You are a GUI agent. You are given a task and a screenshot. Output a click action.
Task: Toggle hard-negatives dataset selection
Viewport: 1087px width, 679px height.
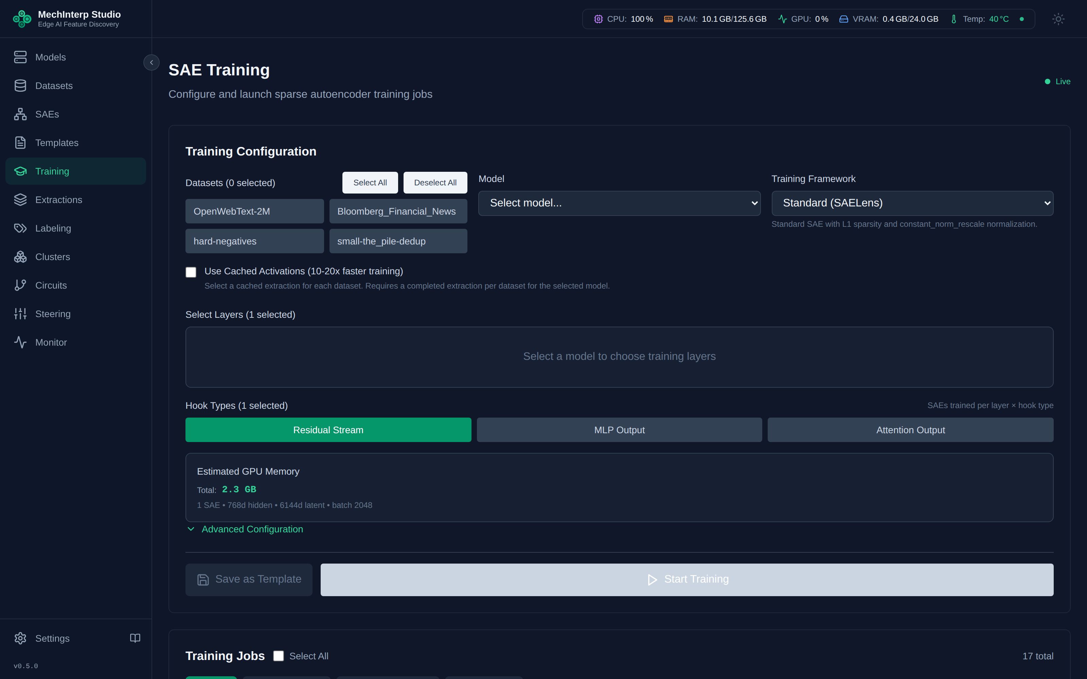pyautogui.click(x=254, y=241)
